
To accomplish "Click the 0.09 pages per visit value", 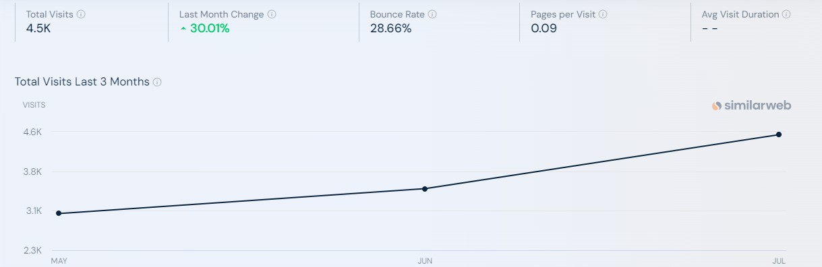I will click(x=544, y=29).
